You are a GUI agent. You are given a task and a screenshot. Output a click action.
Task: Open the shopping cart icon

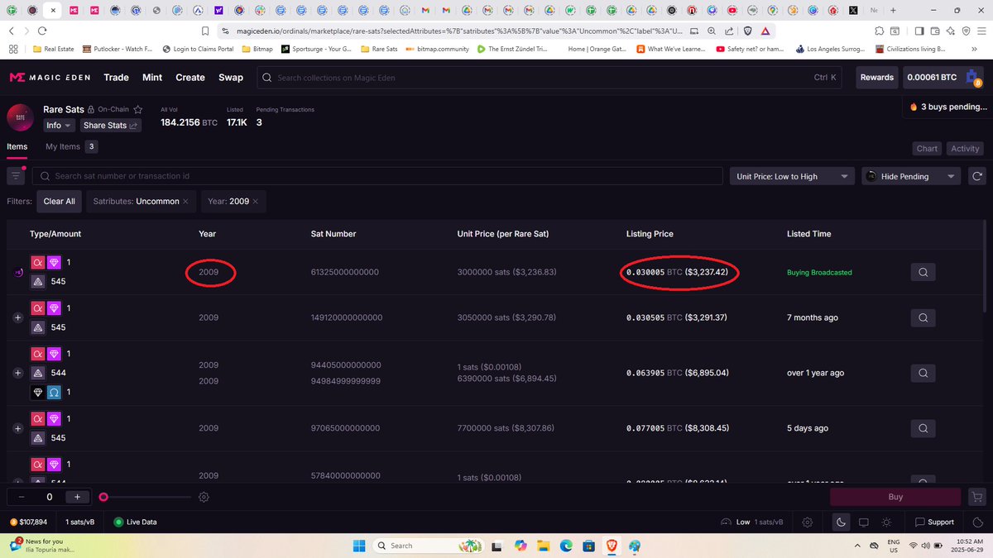tap(977, 497)
